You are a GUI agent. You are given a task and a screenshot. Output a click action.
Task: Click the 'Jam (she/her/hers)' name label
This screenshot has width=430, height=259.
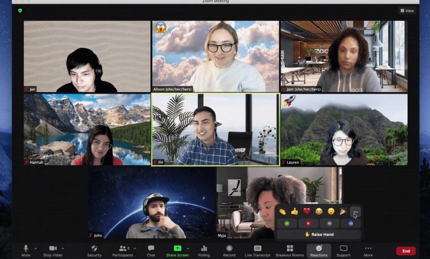pyautogui.click(x=304, y=89)
